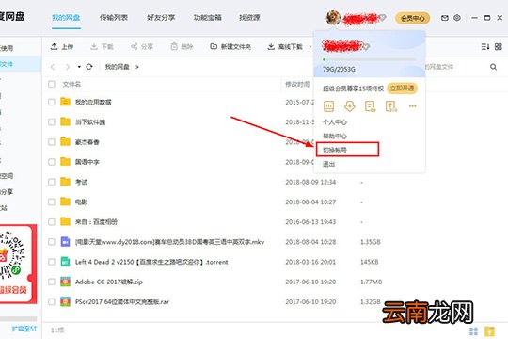Image resolution: width=508 pixels, height=339 pixels.
Task: Click the folder icon of 考试
Action: pyautogui.click(x=65, y=182)
